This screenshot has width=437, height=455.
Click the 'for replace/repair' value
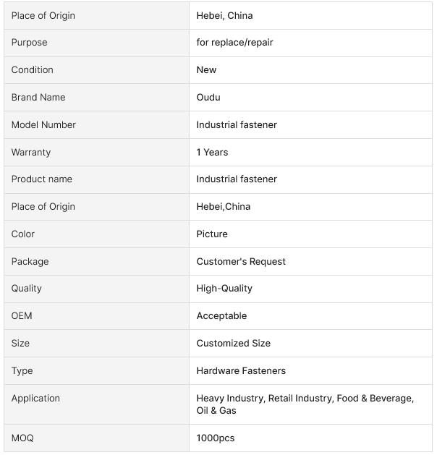234,43
